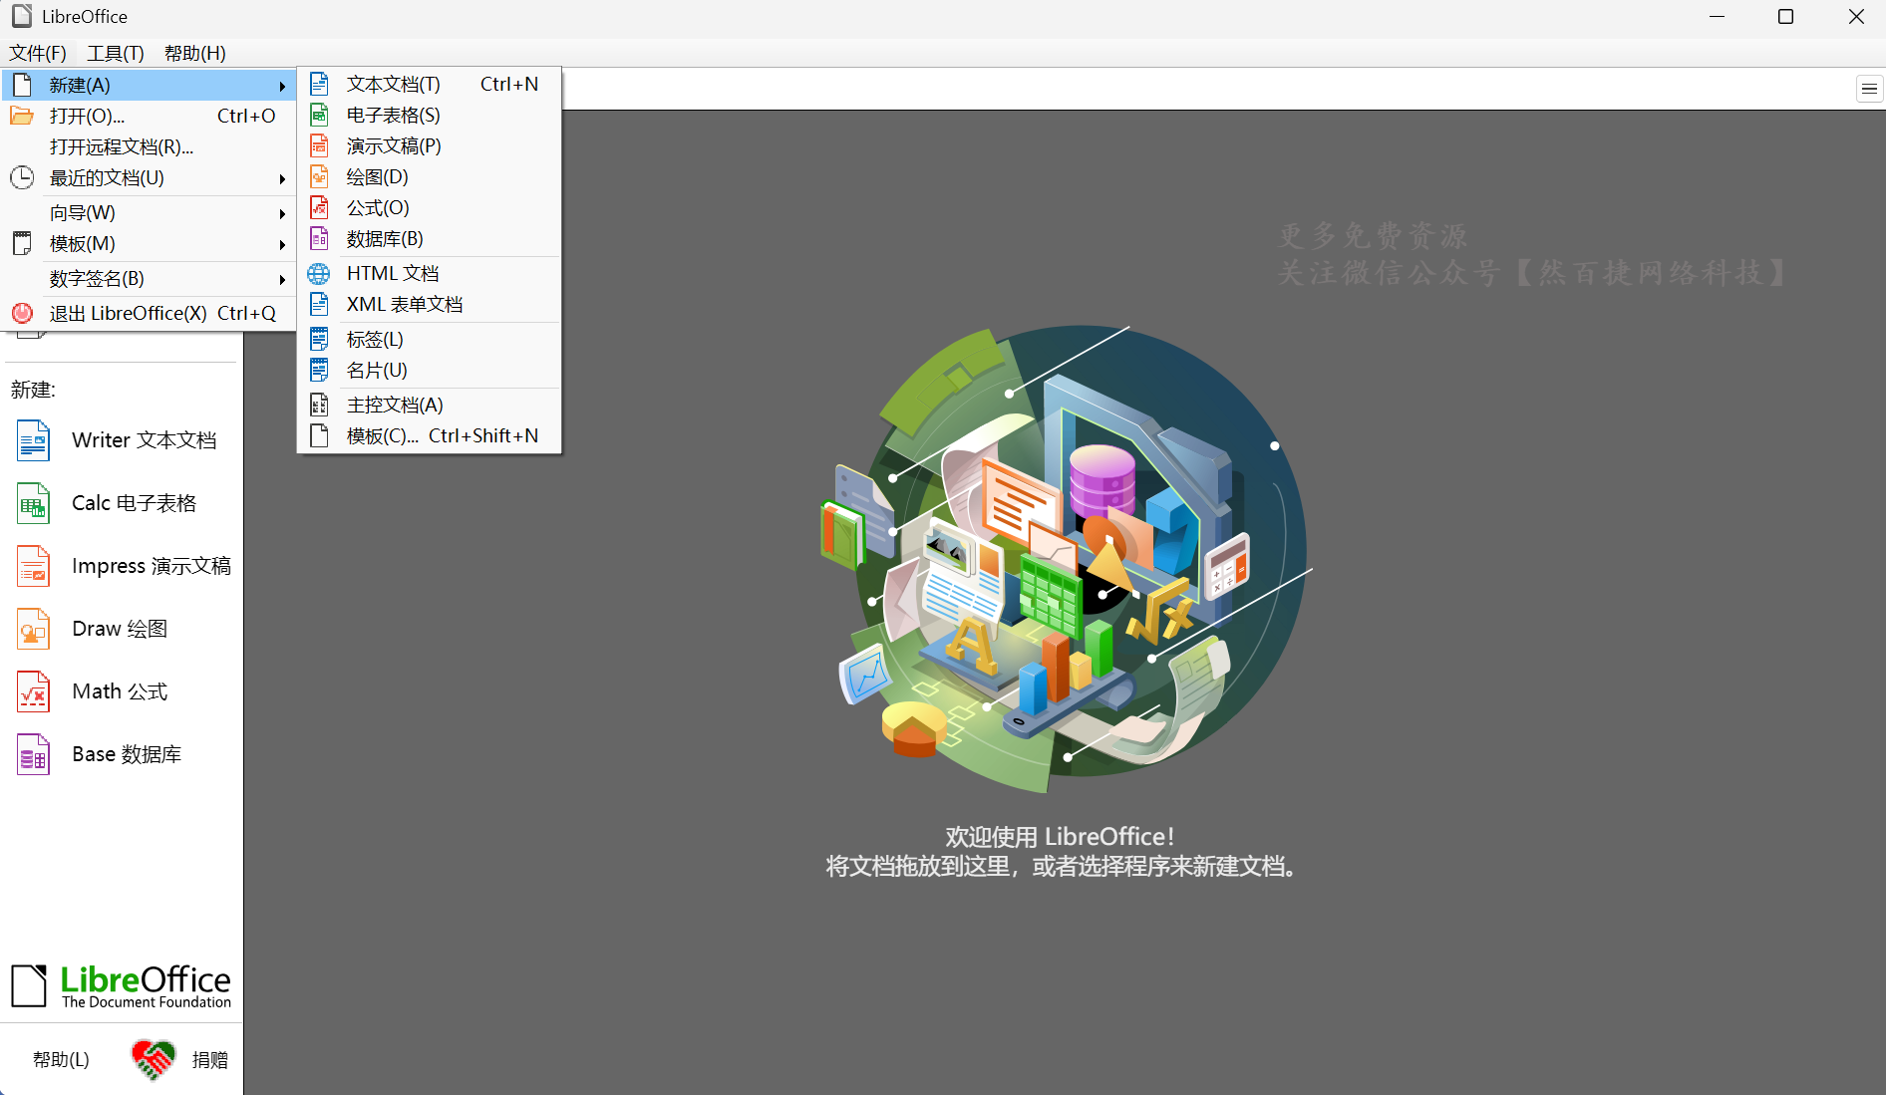Screen dimensions: 1886x1095
Task: Click the 帮助(L) button at bottom left
Action: click(x=61, y=1059)
